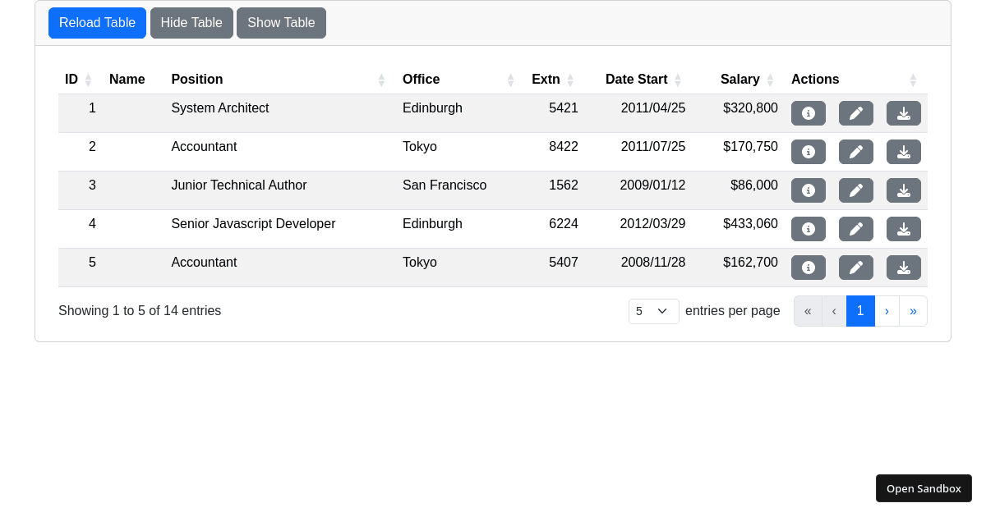Edit the ID 5 Accountant row
This screenshot has height=517, width=986.
(856, 268)
